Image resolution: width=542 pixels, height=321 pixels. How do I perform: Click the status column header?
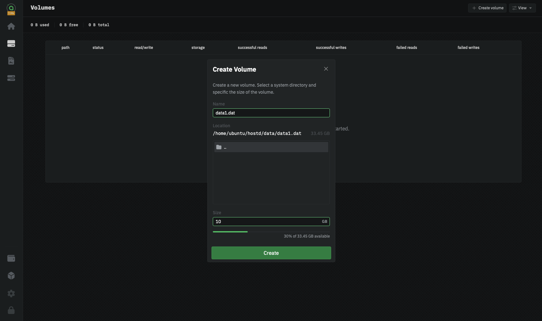coord(98,48)
